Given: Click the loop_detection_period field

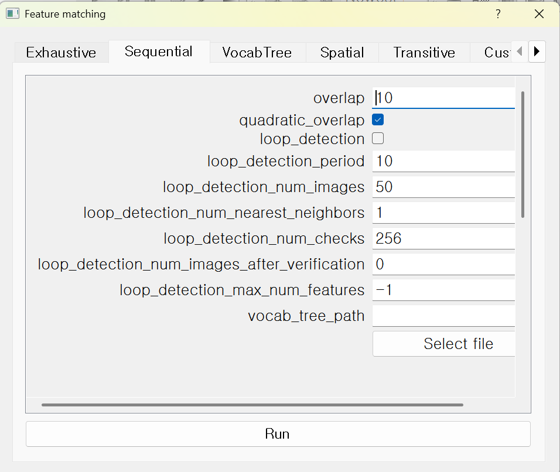Looking at the screenshot, I should click(443, 161).
